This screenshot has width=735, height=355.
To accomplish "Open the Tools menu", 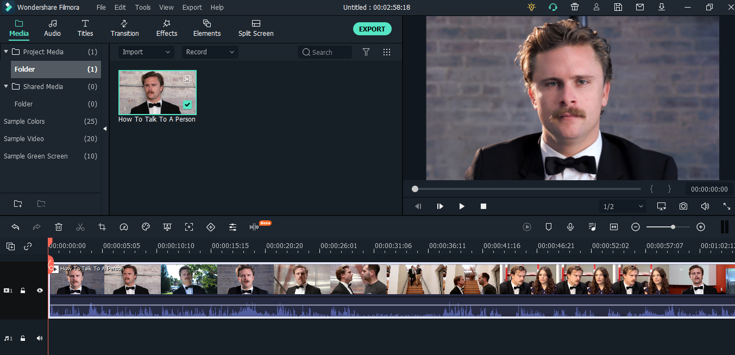I will pos(142,7).
